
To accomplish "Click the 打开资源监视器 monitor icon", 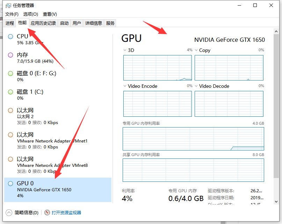I will (47, 213).
